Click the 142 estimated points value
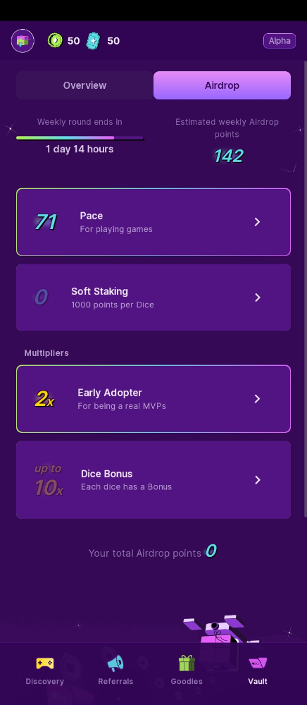This screenshot has height=705, width=307. (x=229, y=156)
